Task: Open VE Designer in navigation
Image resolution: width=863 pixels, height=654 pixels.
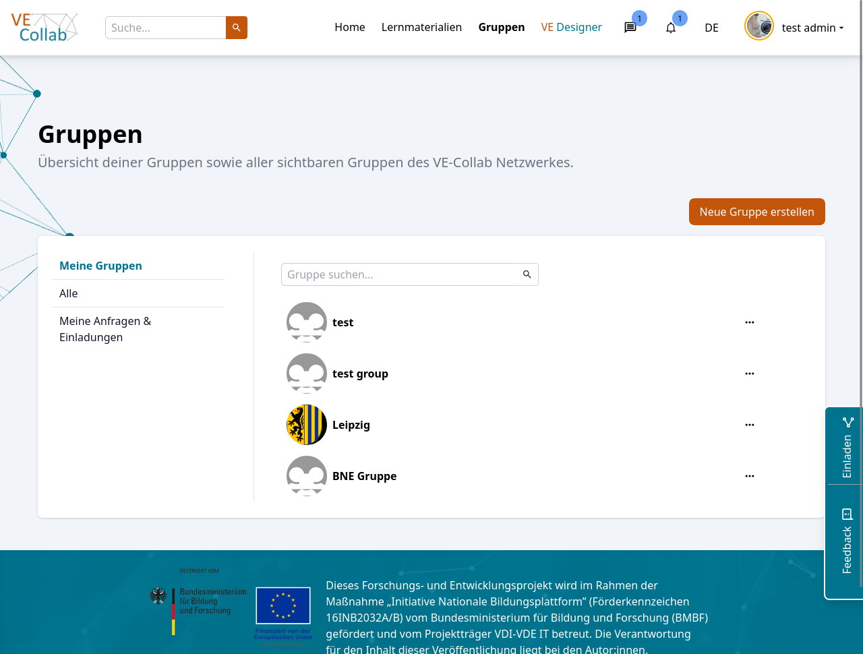Action: pos(572,27)
